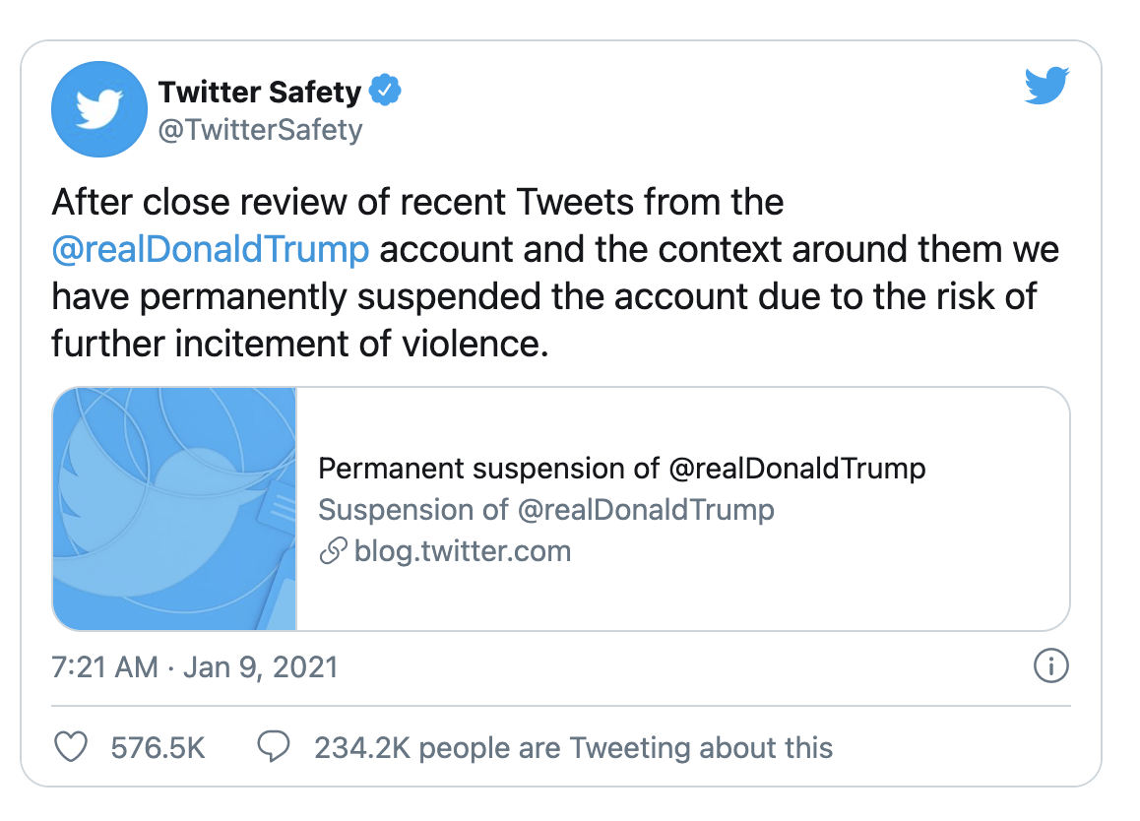This screenshot has width=1140, height=821.
Task: Click the @realDonaldTrump mention in the tweet text
Action: point(211,249)
